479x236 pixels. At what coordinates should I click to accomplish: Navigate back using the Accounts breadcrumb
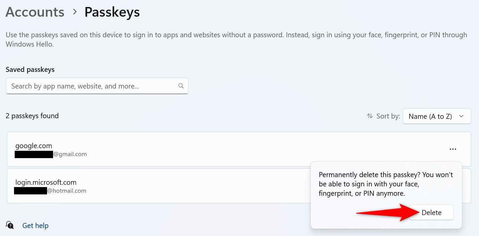pyautogui.click(x=35, y=12)
